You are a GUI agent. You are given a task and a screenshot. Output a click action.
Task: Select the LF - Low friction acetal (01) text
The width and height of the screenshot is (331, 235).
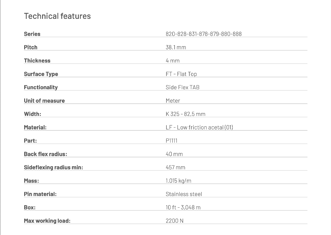199,128
